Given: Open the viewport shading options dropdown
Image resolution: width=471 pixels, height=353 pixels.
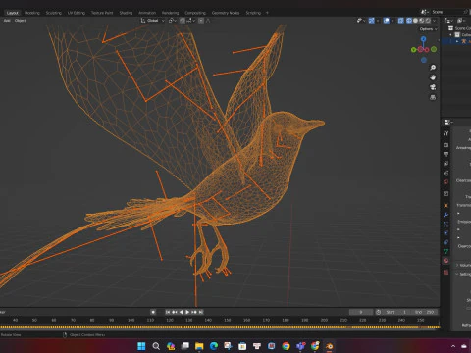Looking at the screenshot, I should 435,21.
